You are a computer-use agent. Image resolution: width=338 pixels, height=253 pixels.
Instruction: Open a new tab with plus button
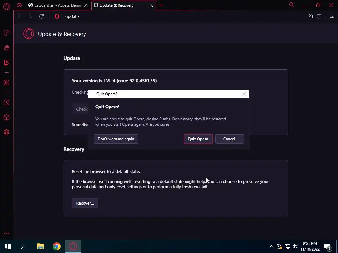coord(161,5)
